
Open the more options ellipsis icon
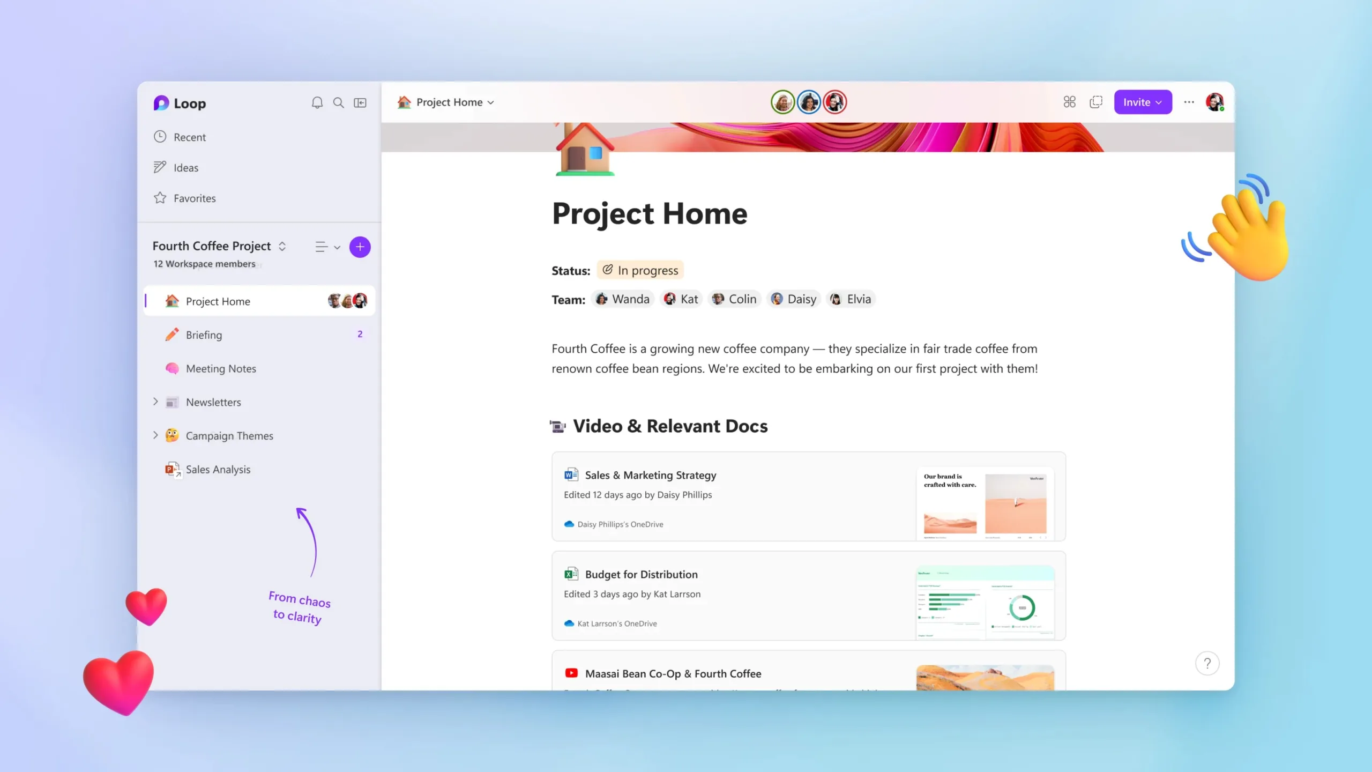(1188, 102)
